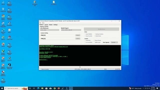Open the yellow folder icon on the desktop
160x90 pixels.
pos(54,3)
